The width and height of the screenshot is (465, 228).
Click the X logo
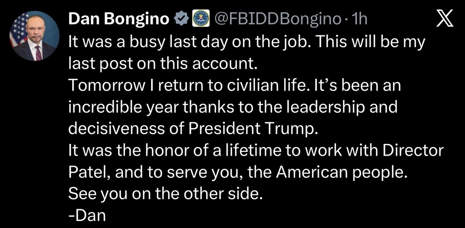[444, 19]
